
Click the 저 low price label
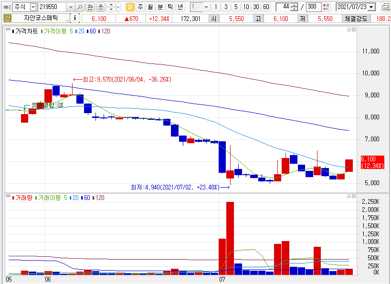pos(303,19)
